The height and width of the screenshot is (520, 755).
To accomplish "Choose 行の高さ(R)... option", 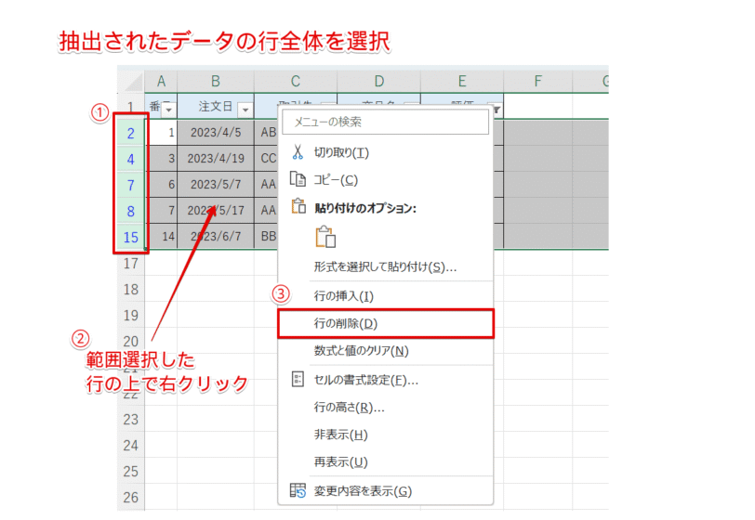I will tap(386, 408).
